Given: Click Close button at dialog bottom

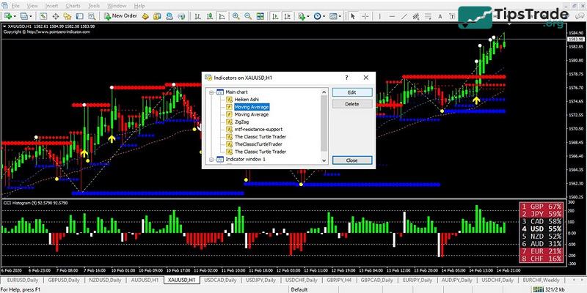Looking at the screenshot, I should click(x=351, y=160).
